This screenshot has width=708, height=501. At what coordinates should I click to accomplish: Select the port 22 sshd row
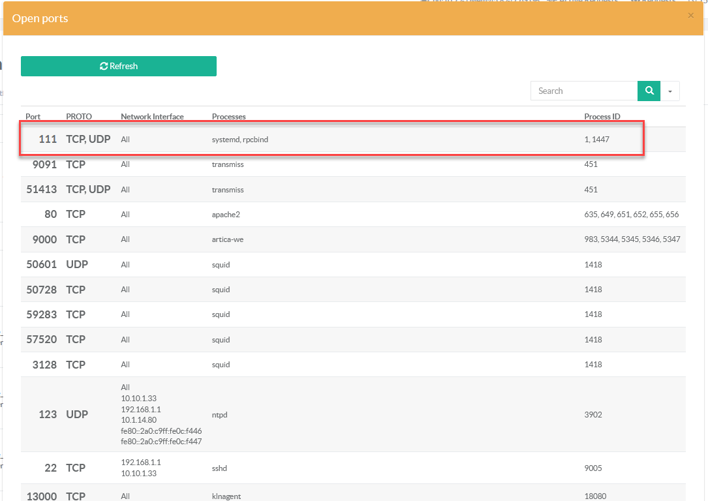tap(352, 468)
